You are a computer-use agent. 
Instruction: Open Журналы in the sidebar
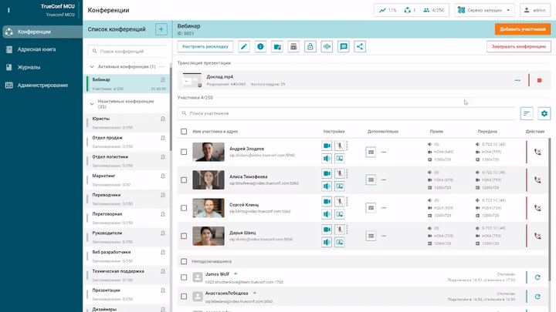pyautogui.click(x=42, y=67)
